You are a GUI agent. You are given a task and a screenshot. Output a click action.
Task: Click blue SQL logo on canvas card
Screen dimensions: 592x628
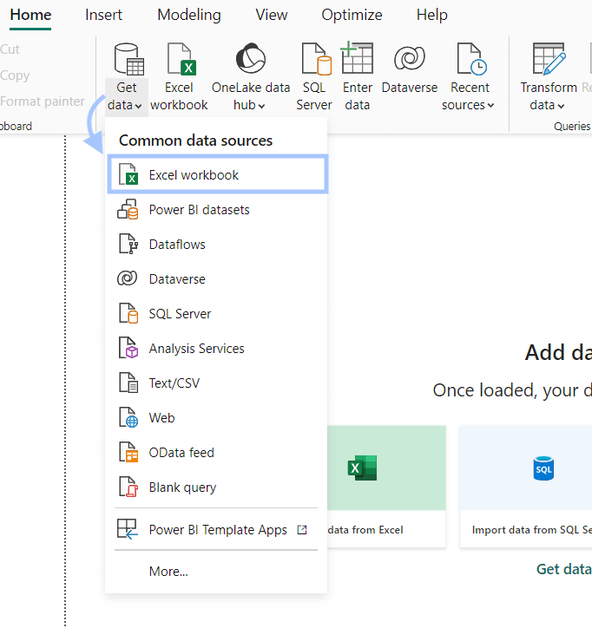point(543,468)
